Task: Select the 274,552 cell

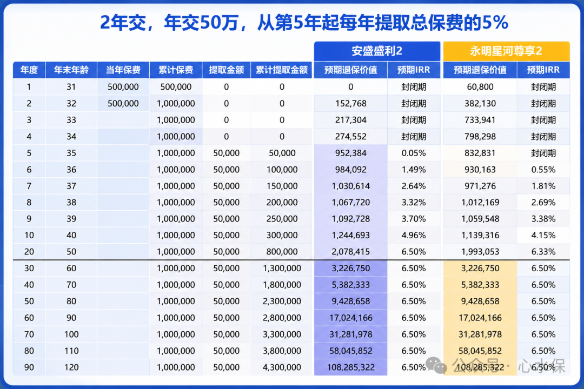Action: pos(350,137)
